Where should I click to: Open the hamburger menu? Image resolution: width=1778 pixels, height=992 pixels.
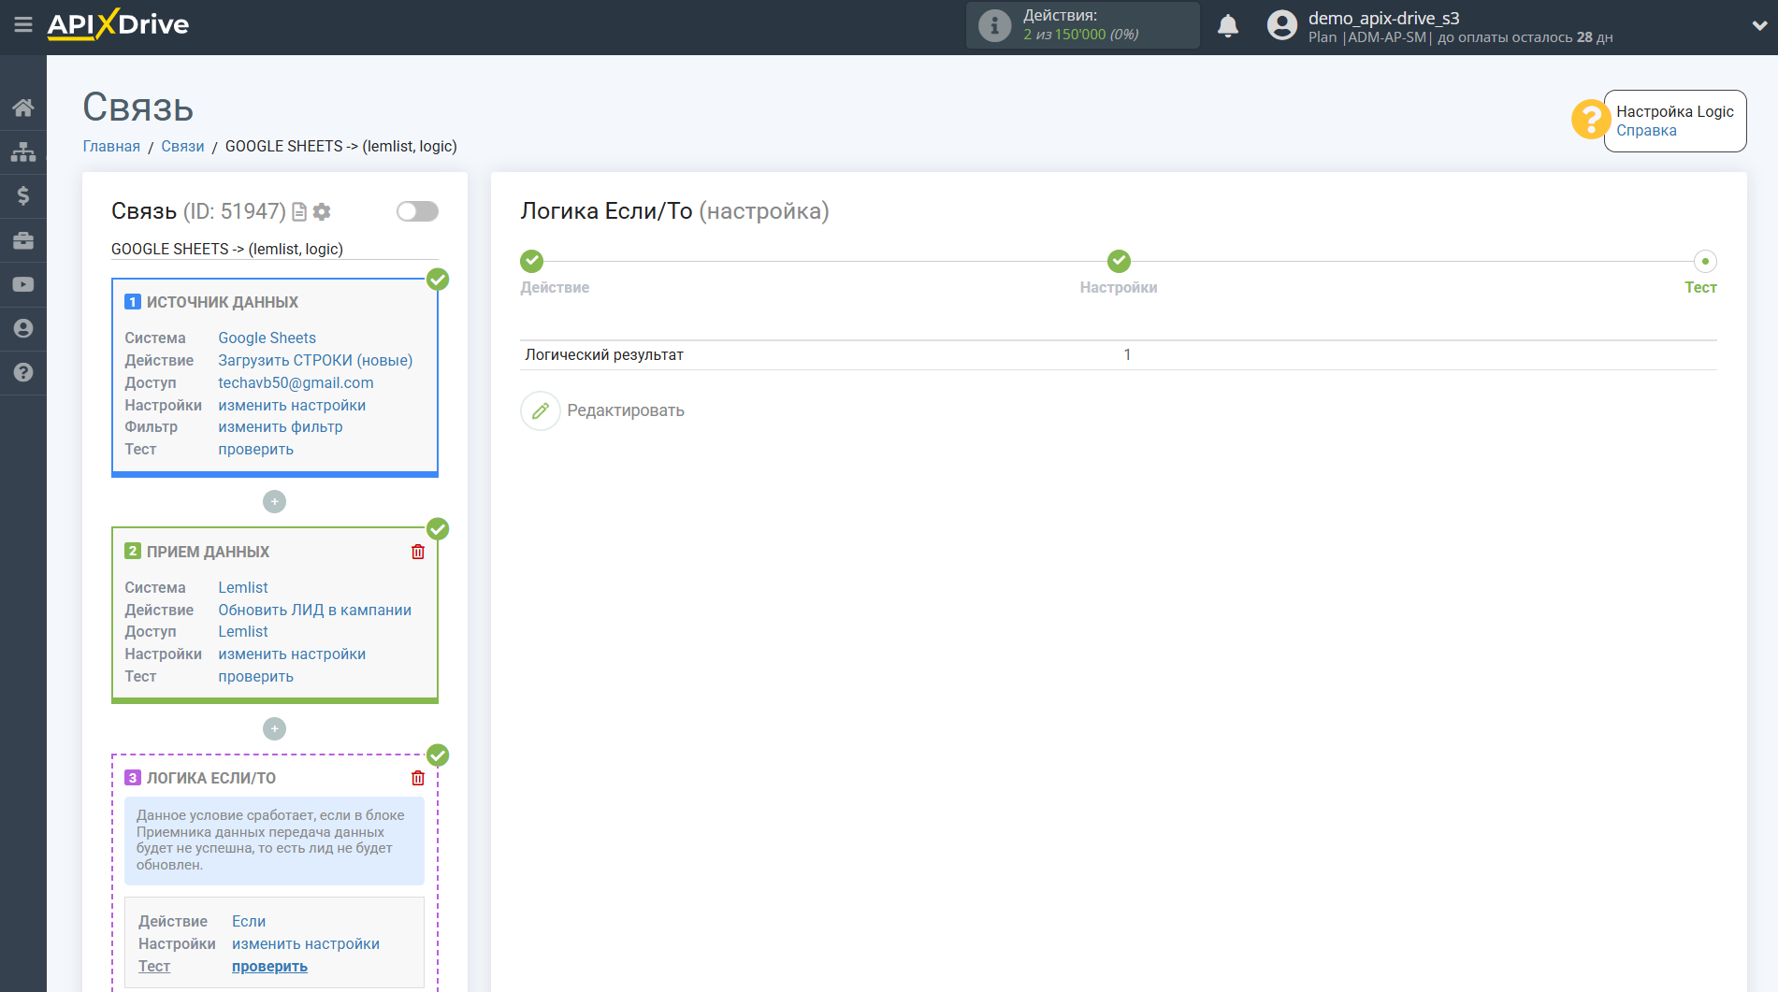(23, 25)
